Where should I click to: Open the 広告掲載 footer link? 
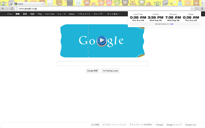tap(95, 125)
